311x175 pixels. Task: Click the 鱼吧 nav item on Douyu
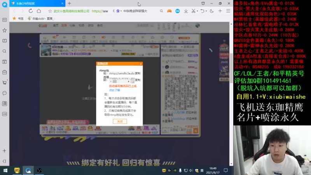tap(100, 25)
